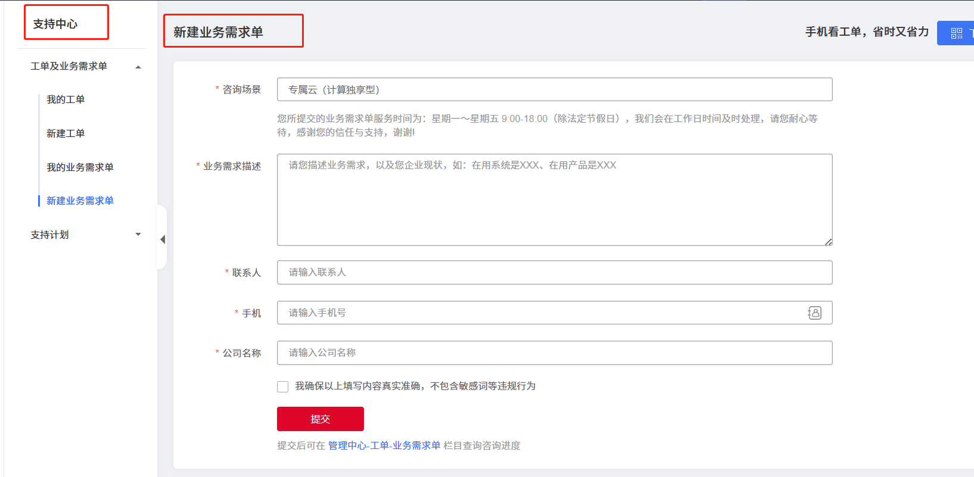Click the 公司名称 input field
This screenshot has width=974, height=477.
pyautogui.click(x=554, y=353)
